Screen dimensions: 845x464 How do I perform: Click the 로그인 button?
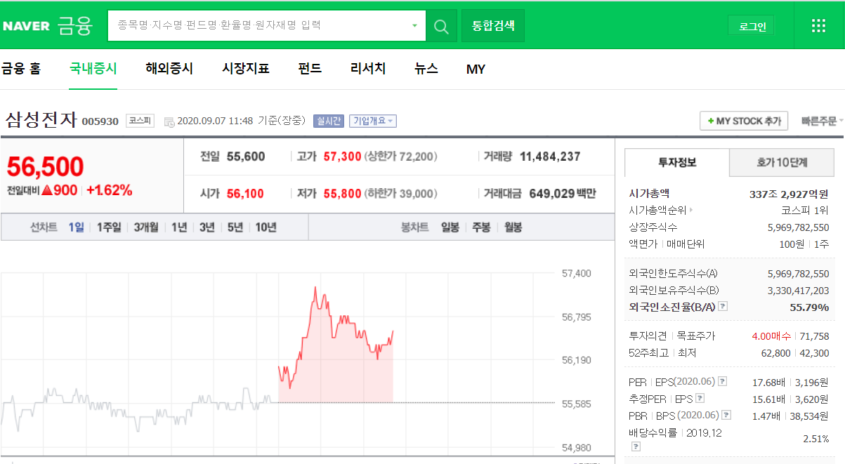tap(752, 27)
